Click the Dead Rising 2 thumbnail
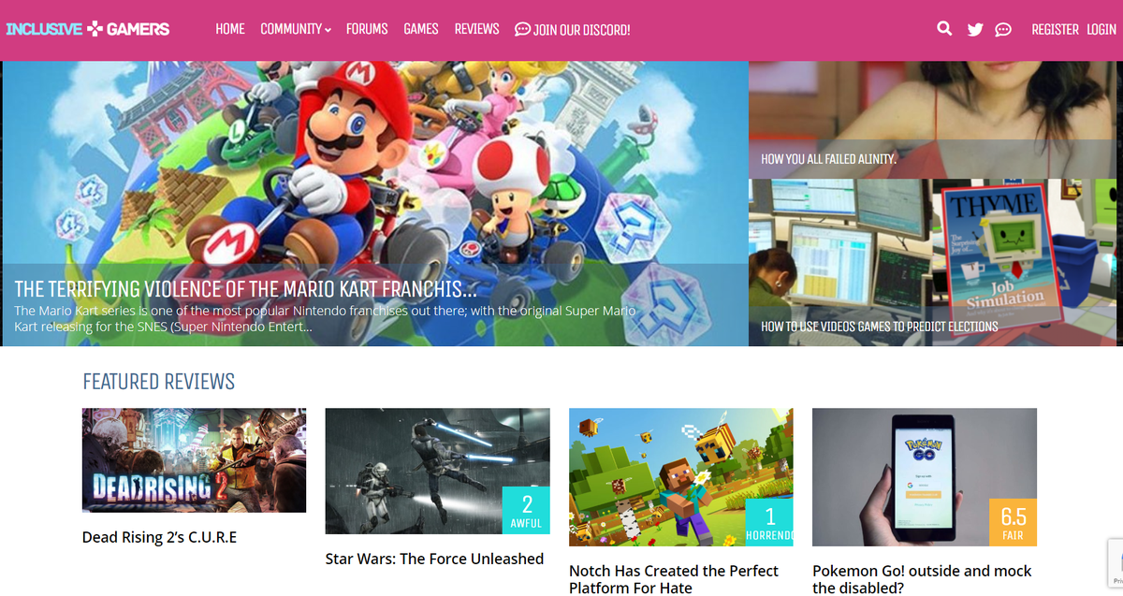1123x596 pixels. [x=194, y=460]
